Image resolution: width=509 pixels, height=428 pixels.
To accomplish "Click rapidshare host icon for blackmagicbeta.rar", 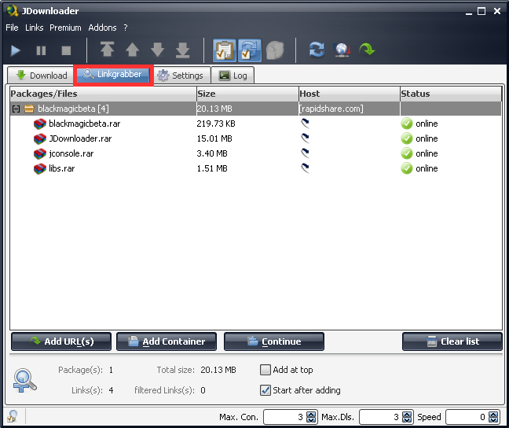I will pos(305,124).
